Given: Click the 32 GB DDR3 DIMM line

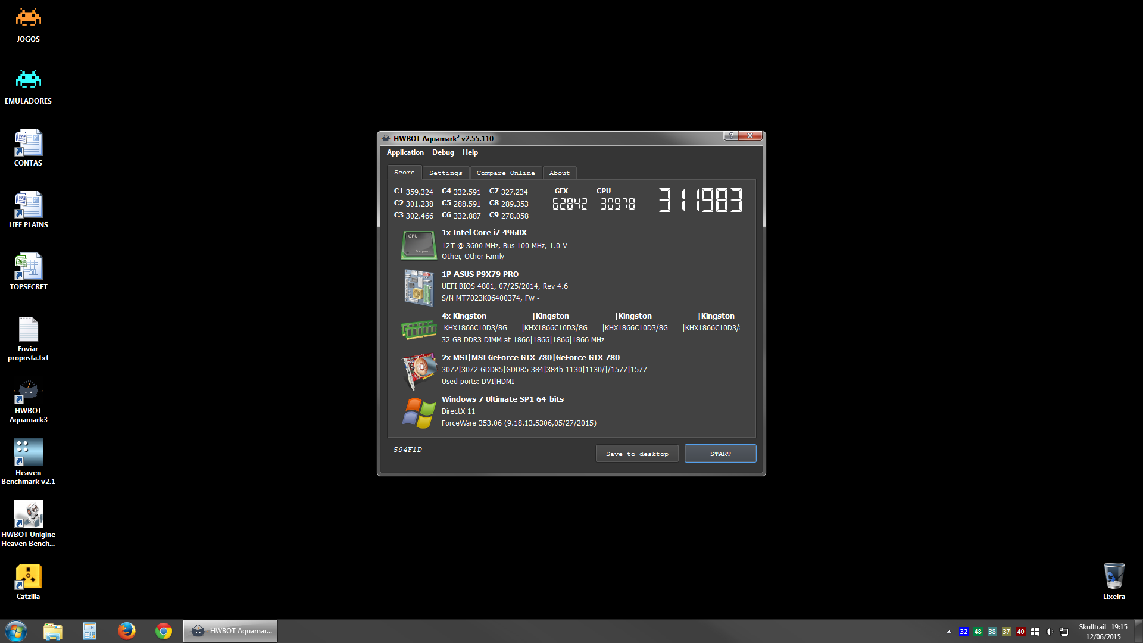Looking at the screenshot, I should [523, 340].
